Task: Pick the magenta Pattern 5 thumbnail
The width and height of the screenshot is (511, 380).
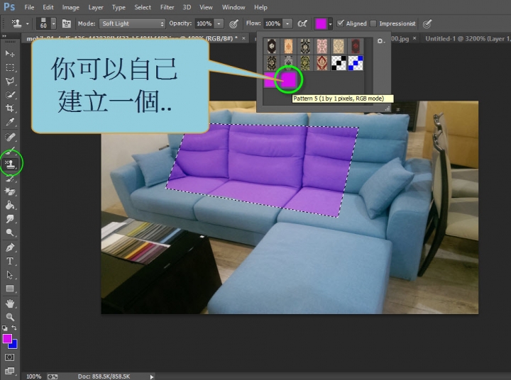Action: click(x=290, y=79)
